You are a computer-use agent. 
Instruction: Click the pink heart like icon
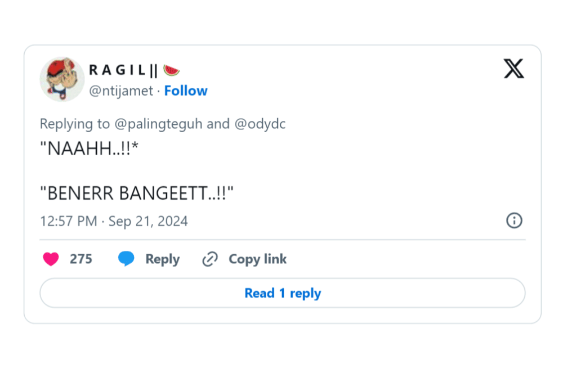51,259
